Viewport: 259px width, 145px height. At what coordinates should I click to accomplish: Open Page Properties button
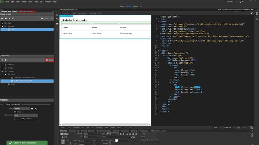click(149, 141)
